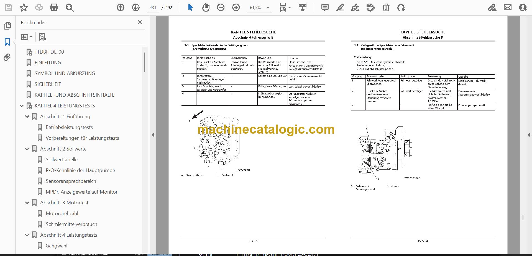Collapse KAPITEL 4 LEISTUNGSTESTS bookmark
532x256 pixels.
(22, 106)
